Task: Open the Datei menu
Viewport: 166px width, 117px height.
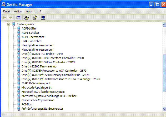Action: pos(7,11)
